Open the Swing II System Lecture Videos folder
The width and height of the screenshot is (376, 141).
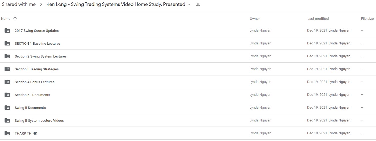39,121
